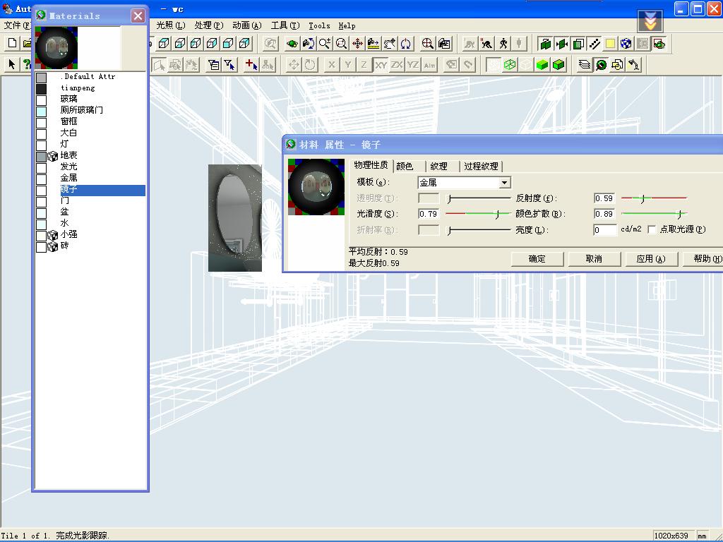Switch to the 颜色 tab
723x542 pixels.
pyautogui.click(x=405, y=167)
